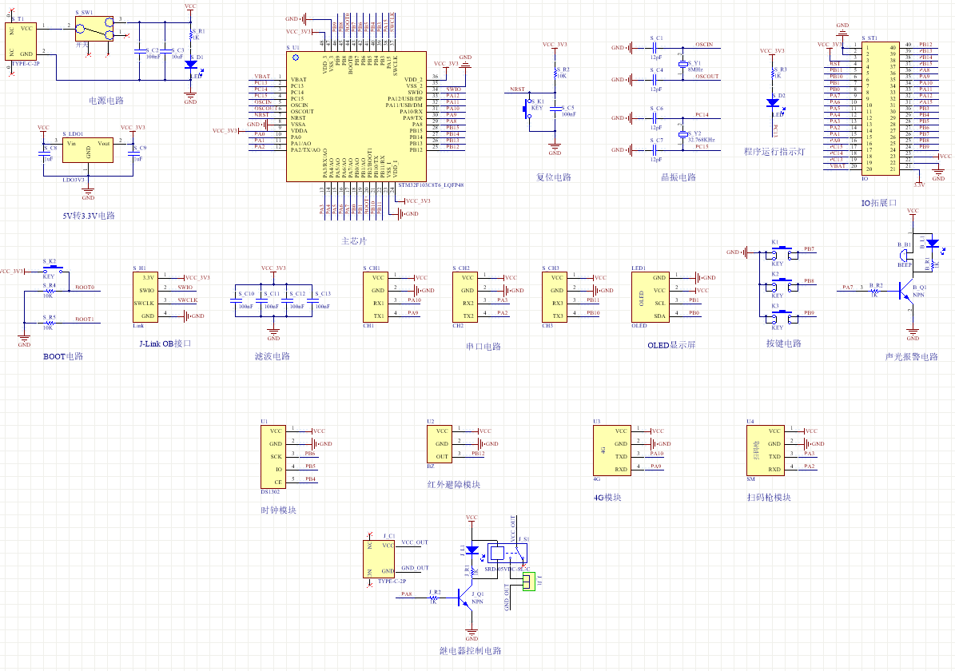
Task: Click the green J_J output terminal connector
Action: [x=527, y=582]
